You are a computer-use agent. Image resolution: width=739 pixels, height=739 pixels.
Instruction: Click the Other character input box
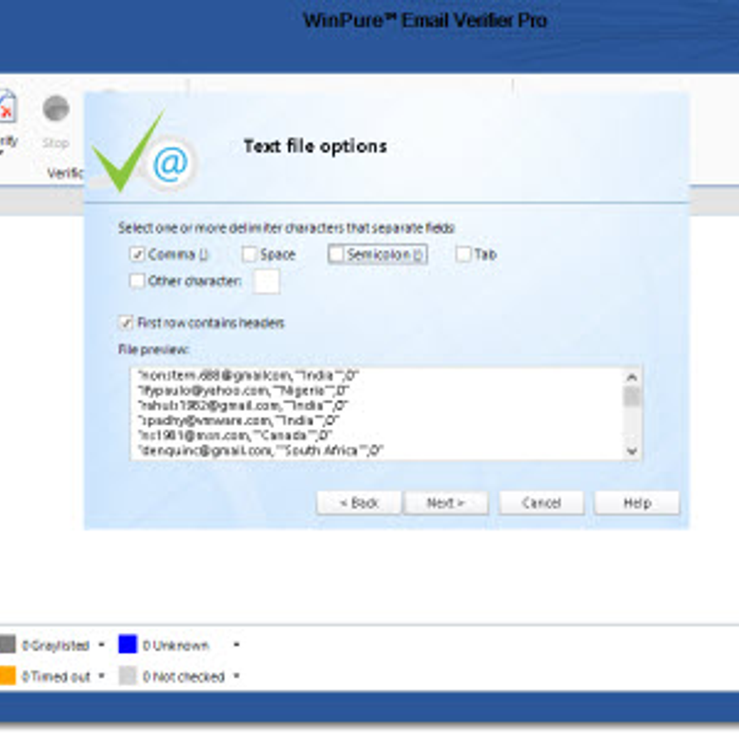pyautogui.click(x=267, y=281)
